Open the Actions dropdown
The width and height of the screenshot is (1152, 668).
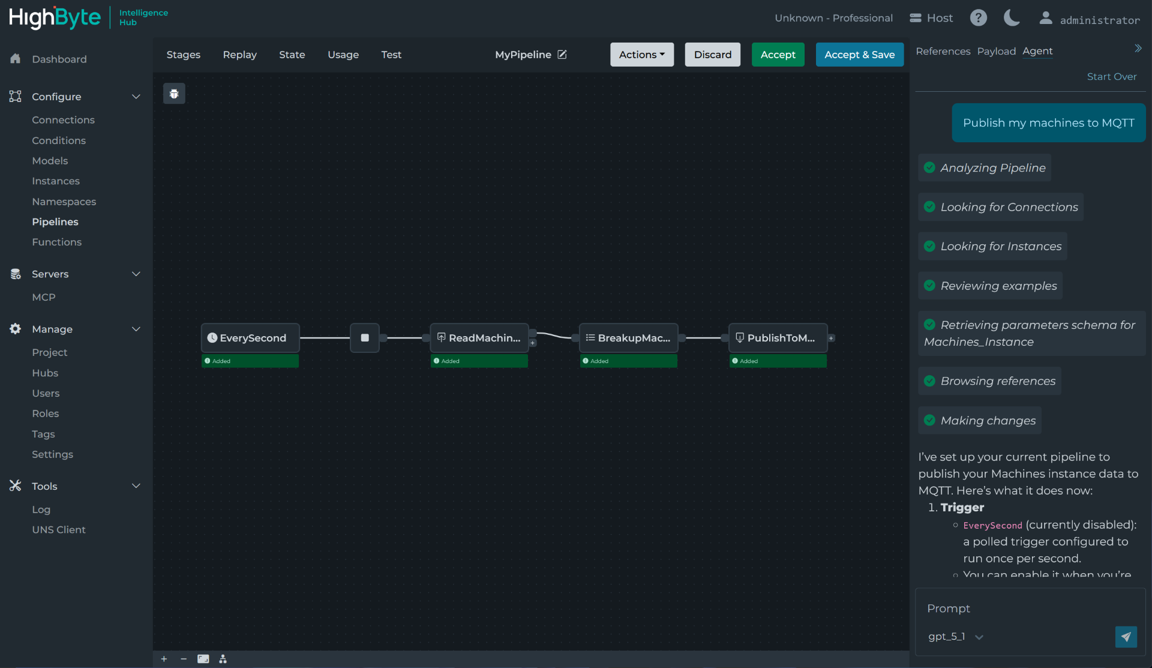click(641, 55)
